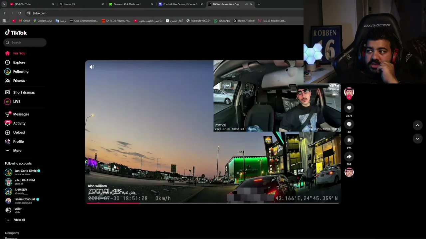Open the sound avatar below the share button

349,172
